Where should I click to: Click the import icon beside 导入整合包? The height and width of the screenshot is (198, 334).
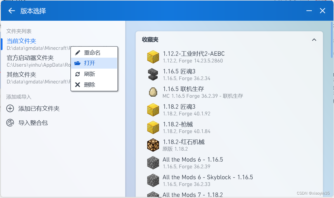pos(10,123)
